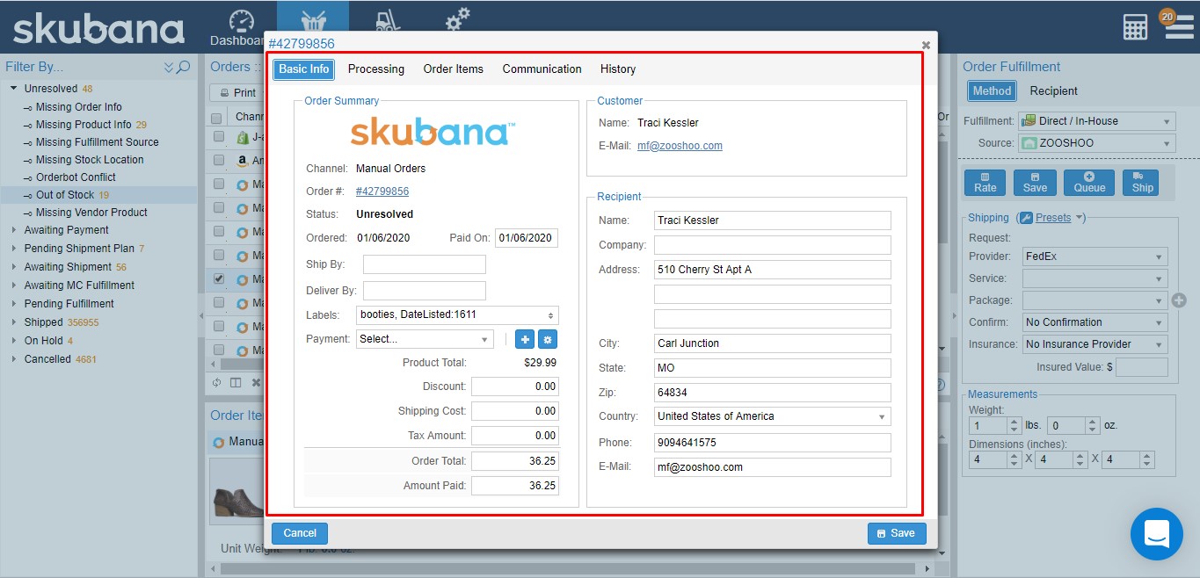Click the columns layout icon below orders grid
The width and height of the screenshot is (1200, 578).
coord(236,383)
